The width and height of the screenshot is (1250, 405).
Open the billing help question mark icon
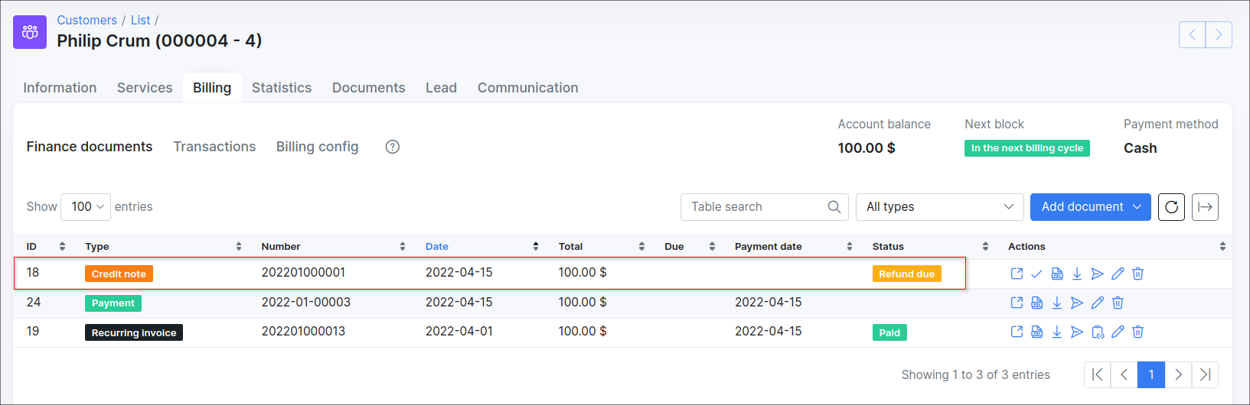click(x=393, y=147)
